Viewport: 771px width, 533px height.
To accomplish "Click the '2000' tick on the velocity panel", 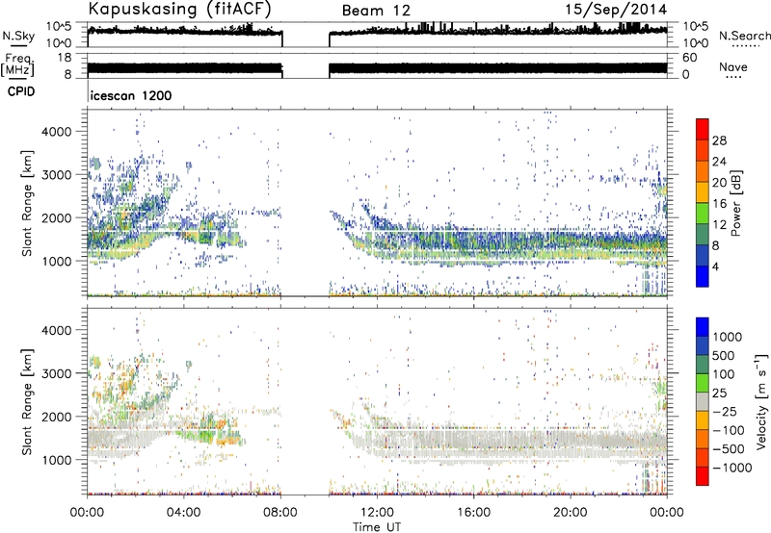I will point(57,417).
